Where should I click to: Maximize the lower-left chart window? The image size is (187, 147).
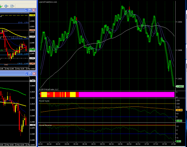click(30, 74)
